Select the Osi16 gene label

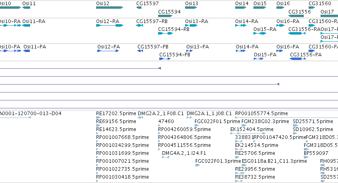(283, 4)
